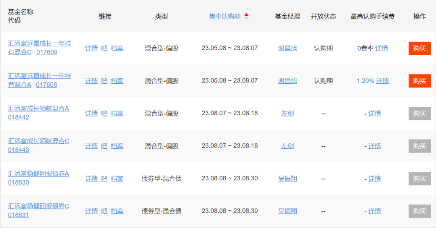Viewport: 436px width, 228px height.
Task: Open fee 详情 in 018830 row
Action: tap(375, 178)
